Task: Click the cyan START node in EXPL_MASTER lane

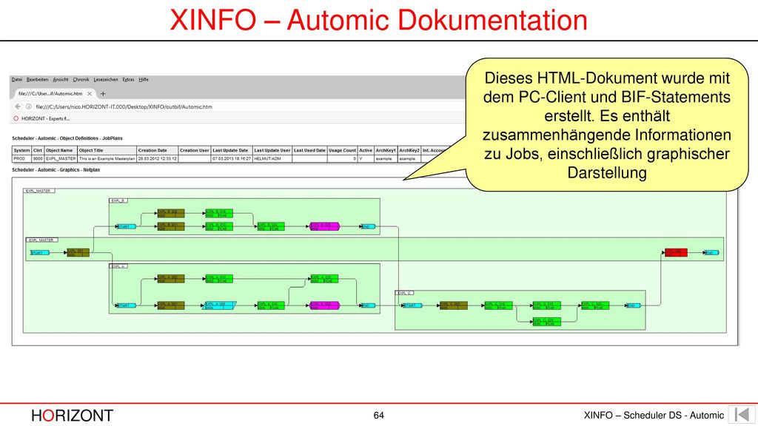Action: 40,253
